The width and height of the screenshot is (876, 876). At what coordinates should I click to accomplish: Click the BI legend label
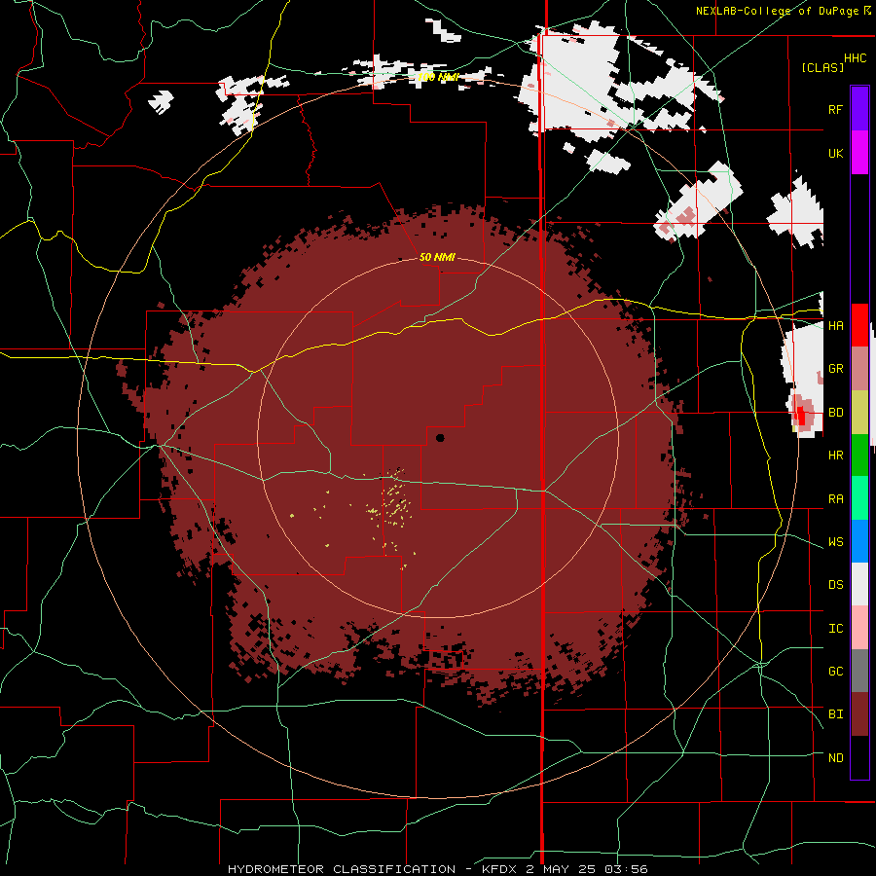pyautogui.click(x=835, y=714)
